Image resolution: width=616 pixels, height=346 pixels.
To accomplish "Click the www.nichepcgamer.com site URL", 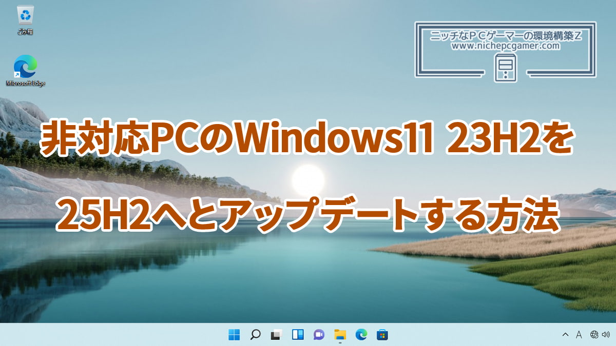I will tap(505, 46).
